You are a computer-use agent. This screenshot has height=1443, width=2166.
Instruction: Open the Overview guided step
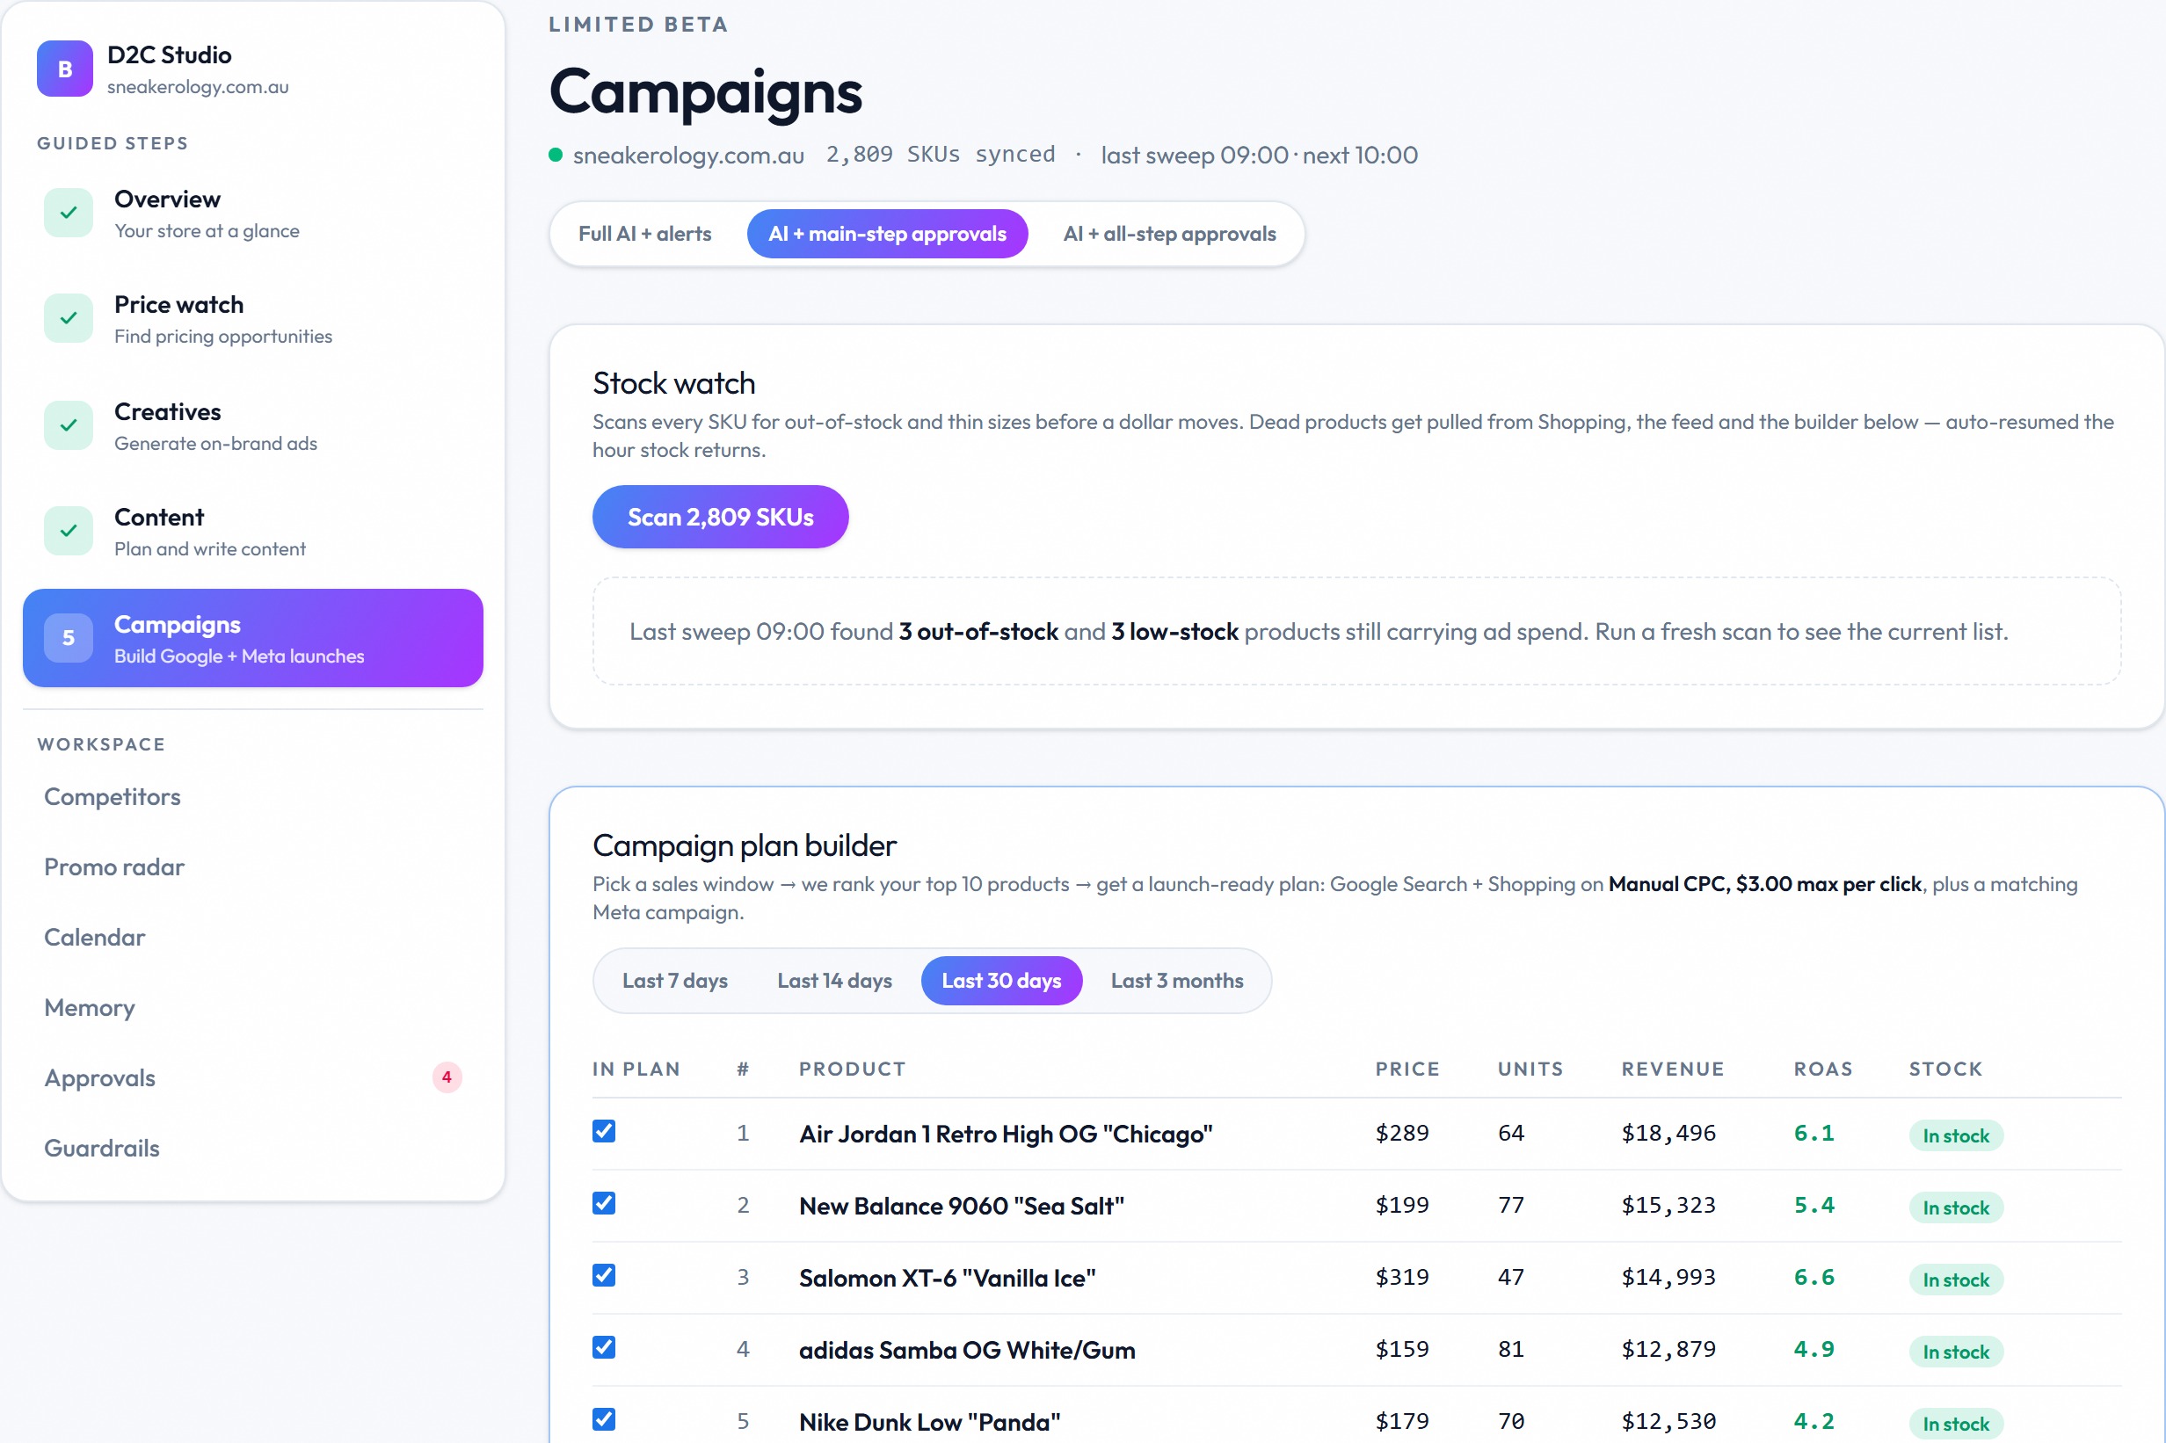point(253,214)
